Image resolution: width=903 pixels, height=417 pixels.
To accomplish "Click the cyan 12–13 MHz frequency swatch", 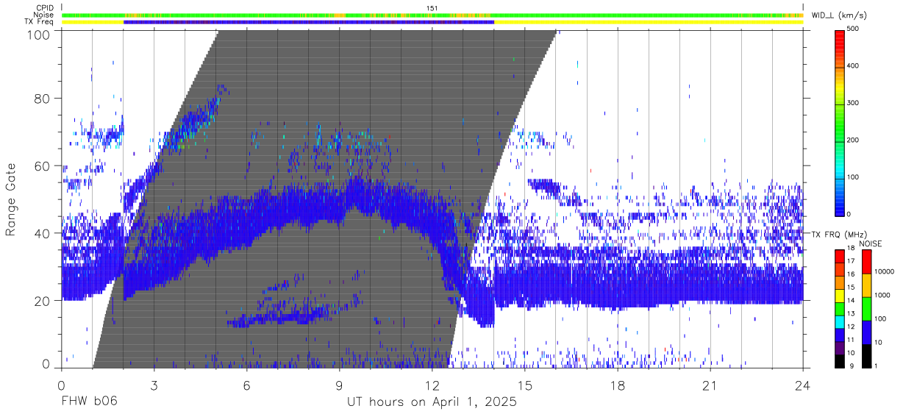I will (840, 321).
